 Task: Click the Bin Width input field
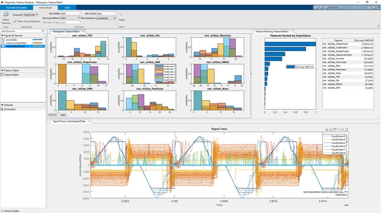pos(70,13)
